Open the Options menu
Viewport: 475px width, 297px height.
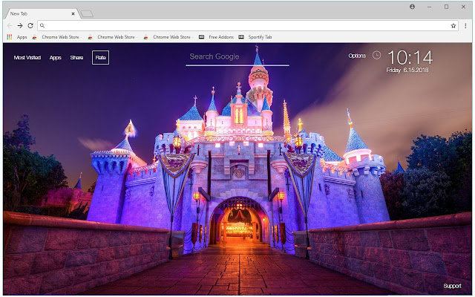357,56
